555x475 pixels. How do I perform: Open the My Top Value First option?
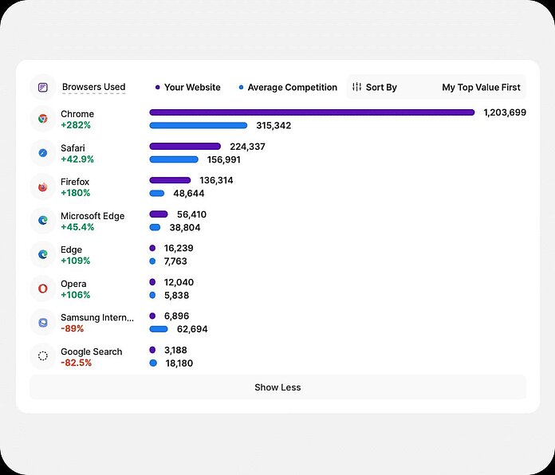click(x=481, y=88)
